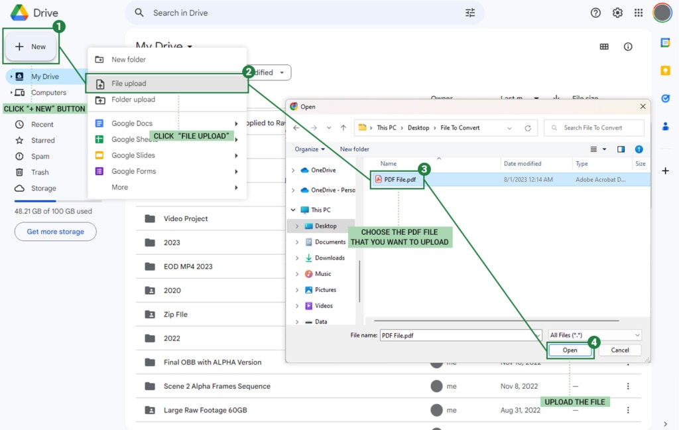Click the Google Drive logo
The width and height of the screenshot is (679, 430).
coord(19,13)
